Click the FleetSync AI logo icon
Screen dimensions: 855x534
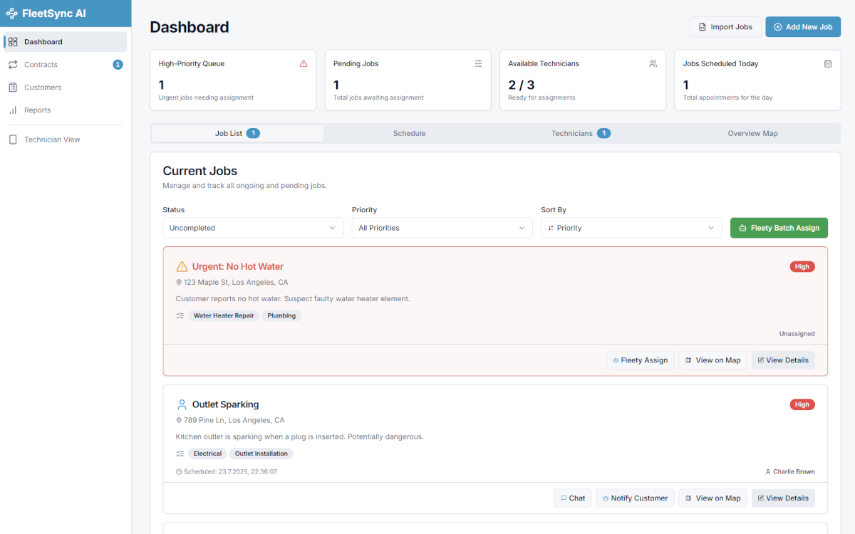tap(12, 14)
